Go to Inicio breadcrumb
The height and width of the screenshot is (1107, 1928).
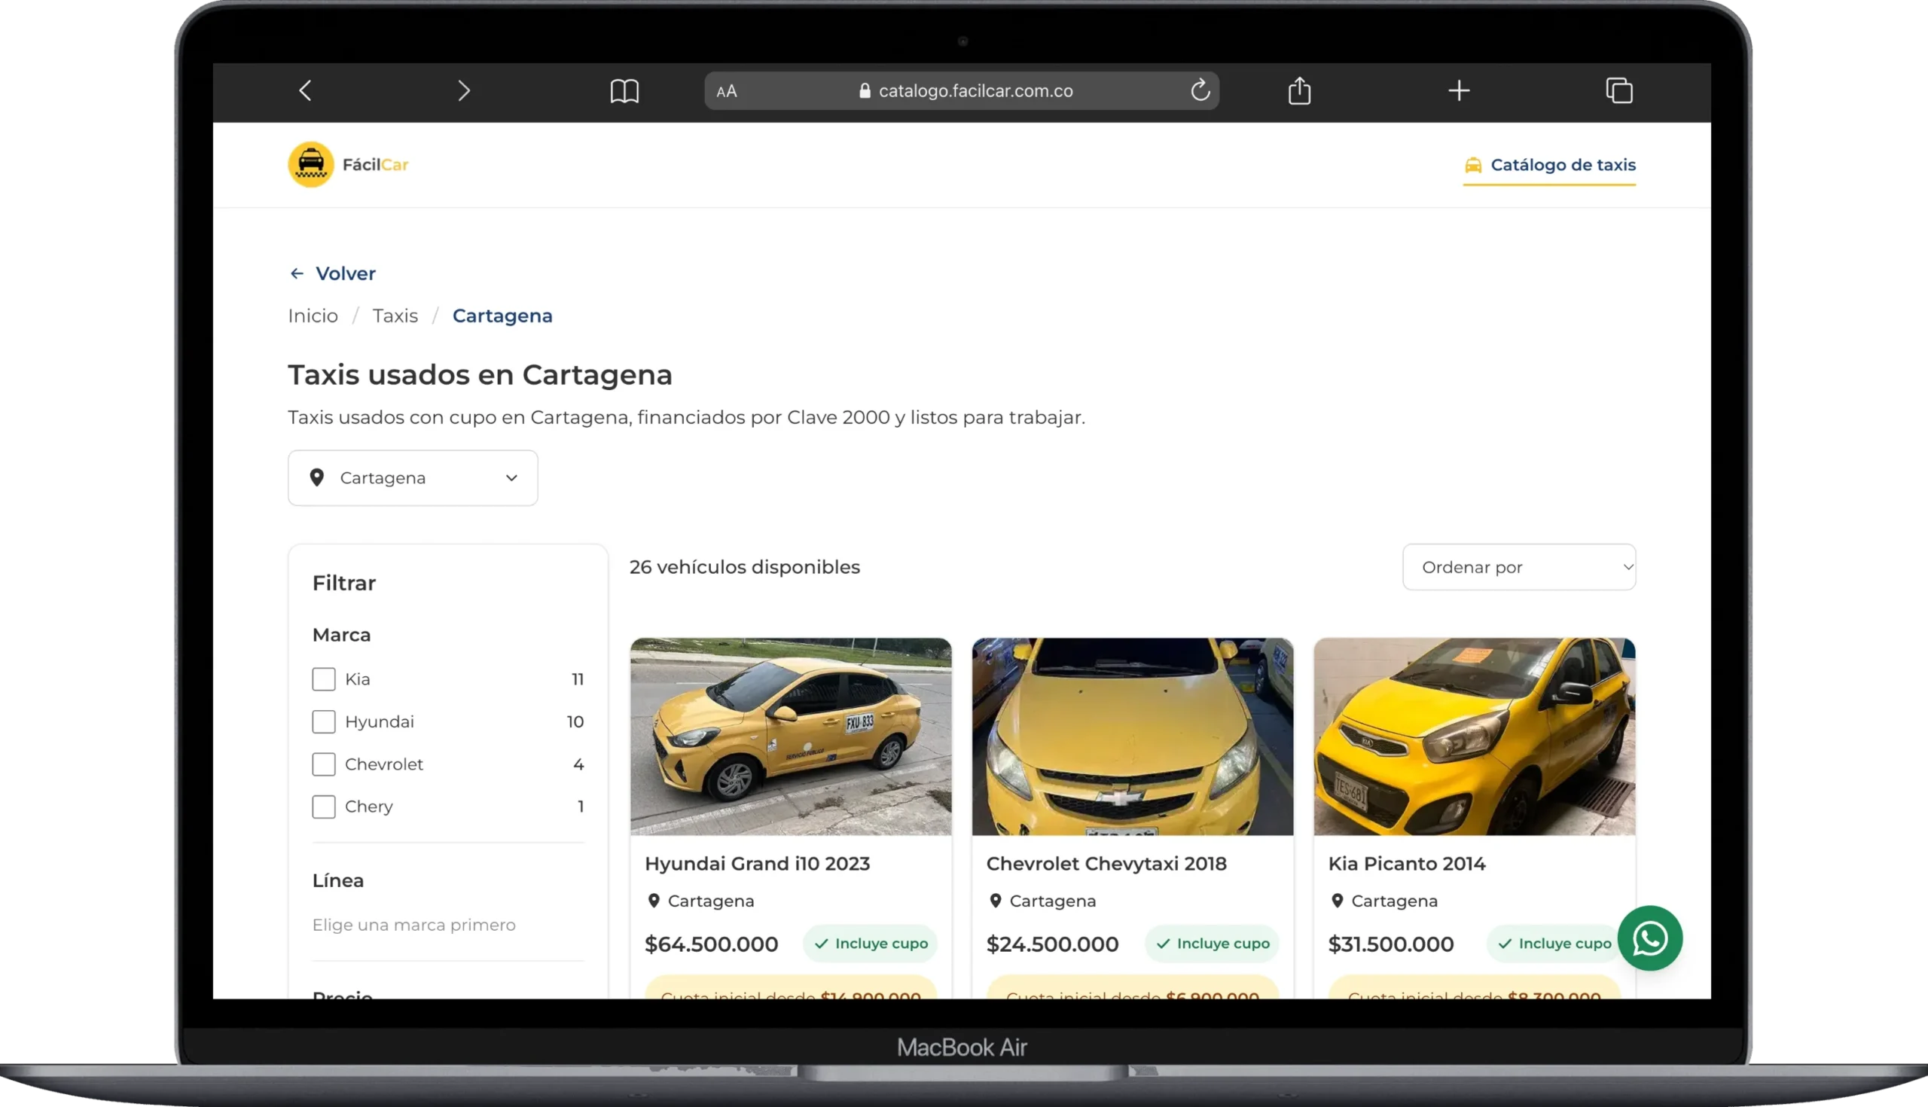(x=313, y=316)
